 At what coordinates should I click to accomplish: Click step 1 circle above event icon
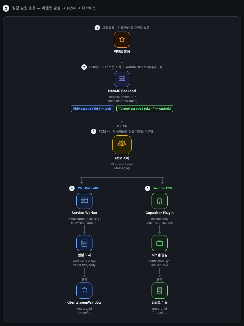point(97,28)
